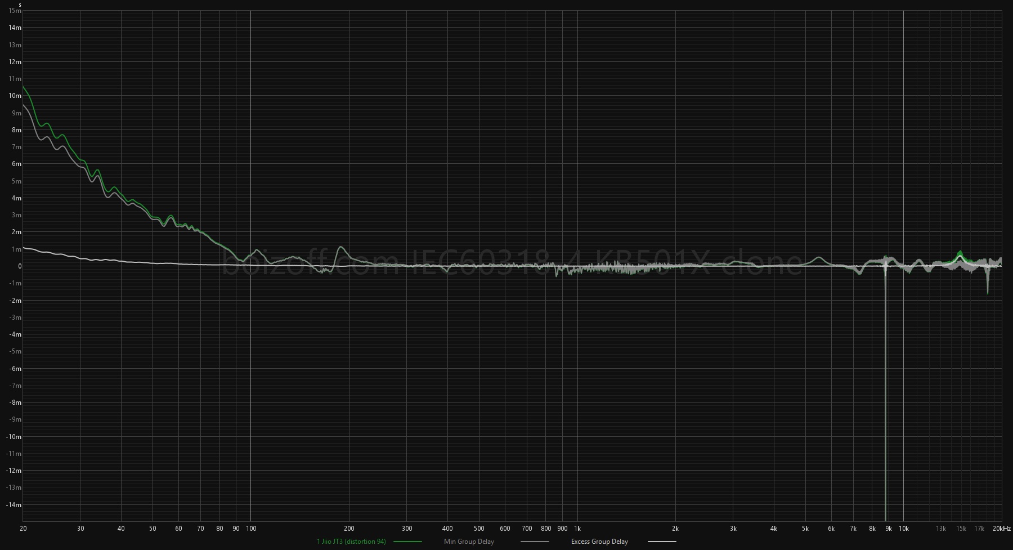Click the 15k tick on the frequency axis
The width and height of the screenshot is (1013, 550).
tap(961, 529)
